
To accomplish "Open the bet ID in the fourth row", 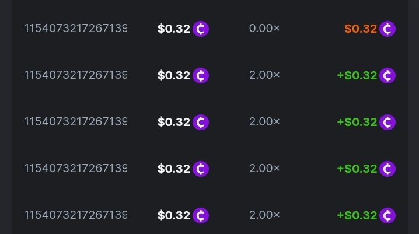I will [75, 169].
